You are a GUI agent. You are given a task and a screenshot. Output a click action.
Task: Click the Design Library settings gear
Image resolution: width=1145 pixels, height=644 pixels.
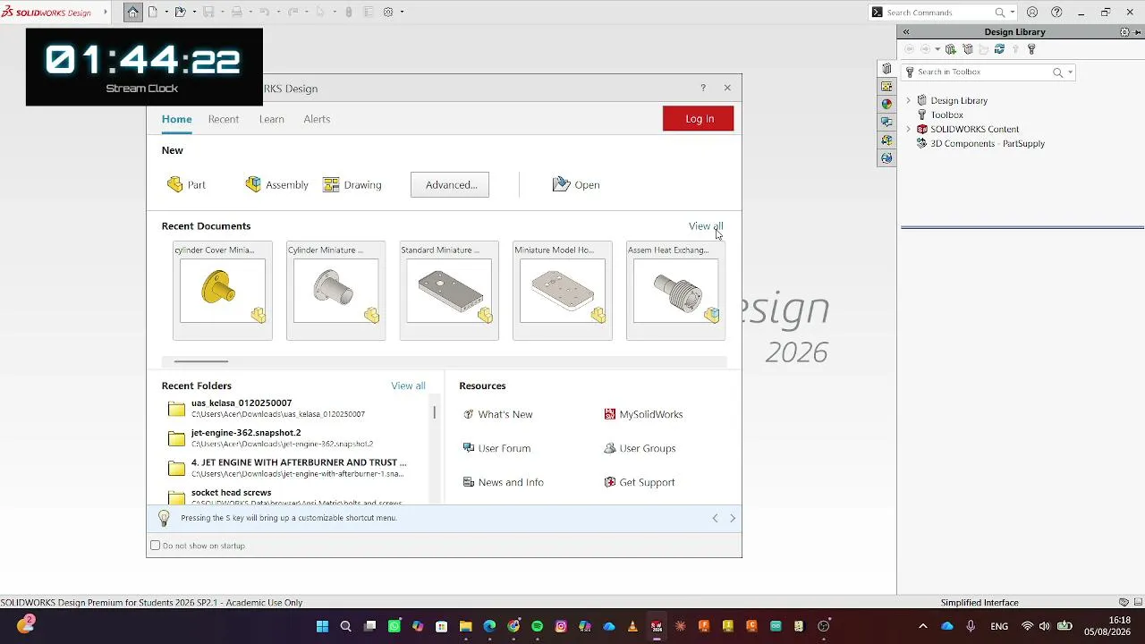(1124, 32)
